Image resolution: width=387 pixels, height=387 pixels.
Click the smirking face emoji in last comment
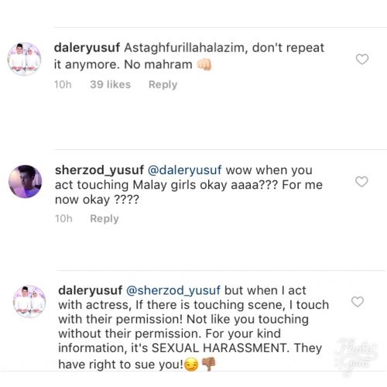tap(191, 365)
